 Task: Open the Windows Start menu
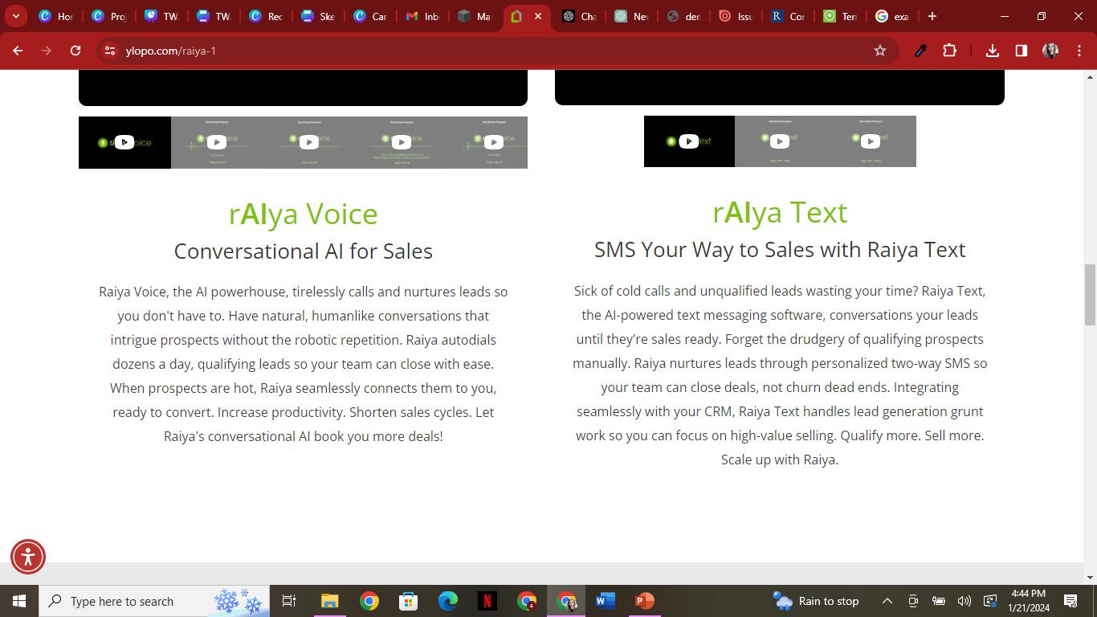point(19,601)
